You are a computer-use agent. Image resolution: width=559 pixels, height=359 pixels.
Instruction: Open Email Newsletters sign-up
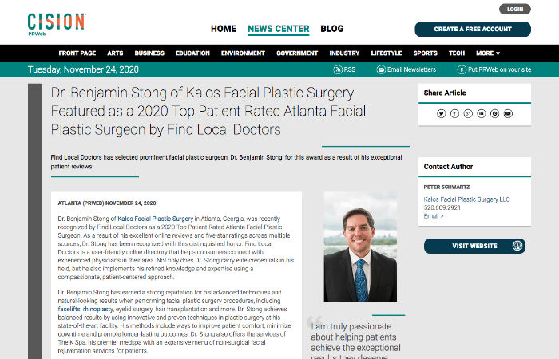(x=406, y=69)
